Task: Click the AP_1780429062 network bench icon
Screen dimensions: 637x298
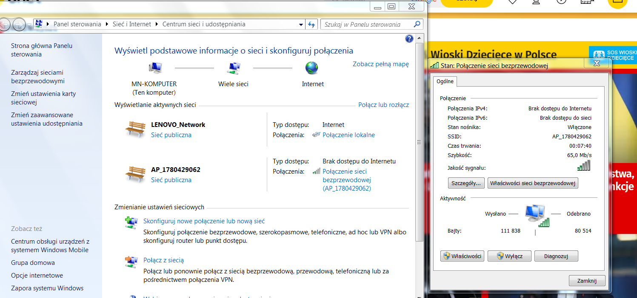Action: point(135,174)
